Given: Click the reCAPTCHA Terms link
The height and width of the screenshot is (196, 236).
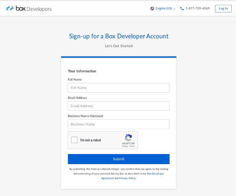Looking at the screenshot, I should (132, 146).
